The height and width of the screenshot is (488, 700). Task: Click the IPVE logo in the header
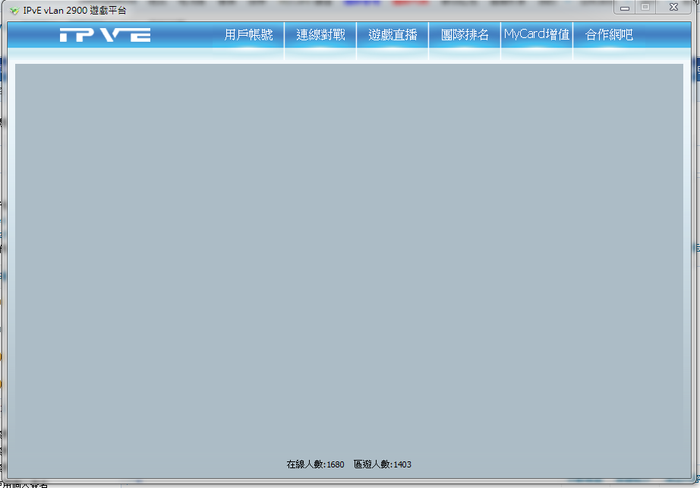[x=105, y=35]
